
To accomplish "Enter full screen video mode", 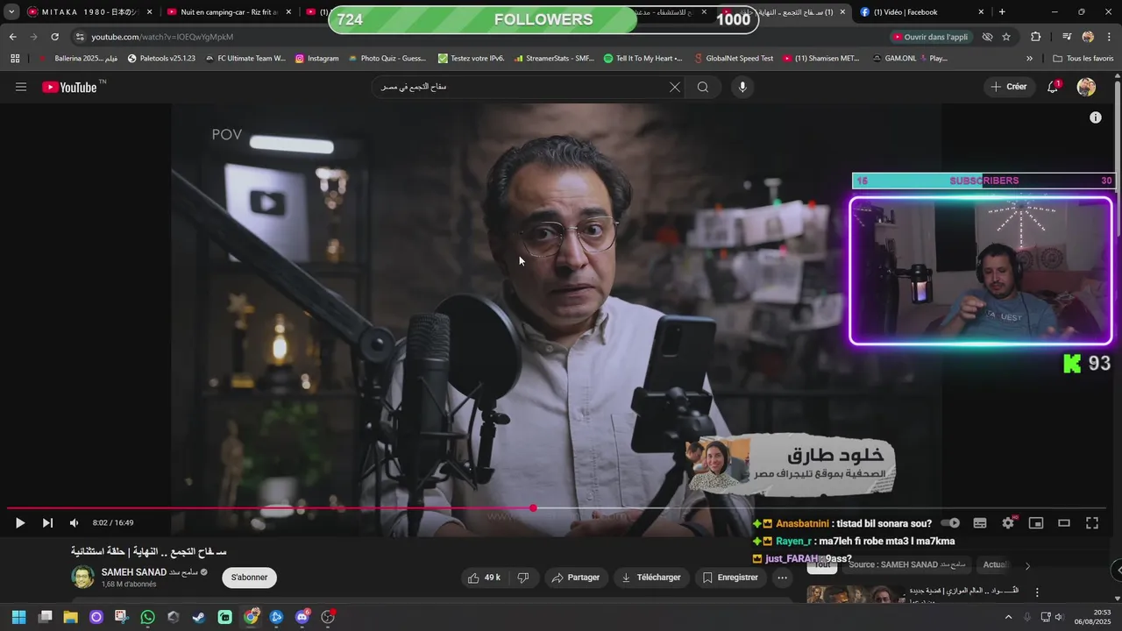I will [x=1092, y=523].
